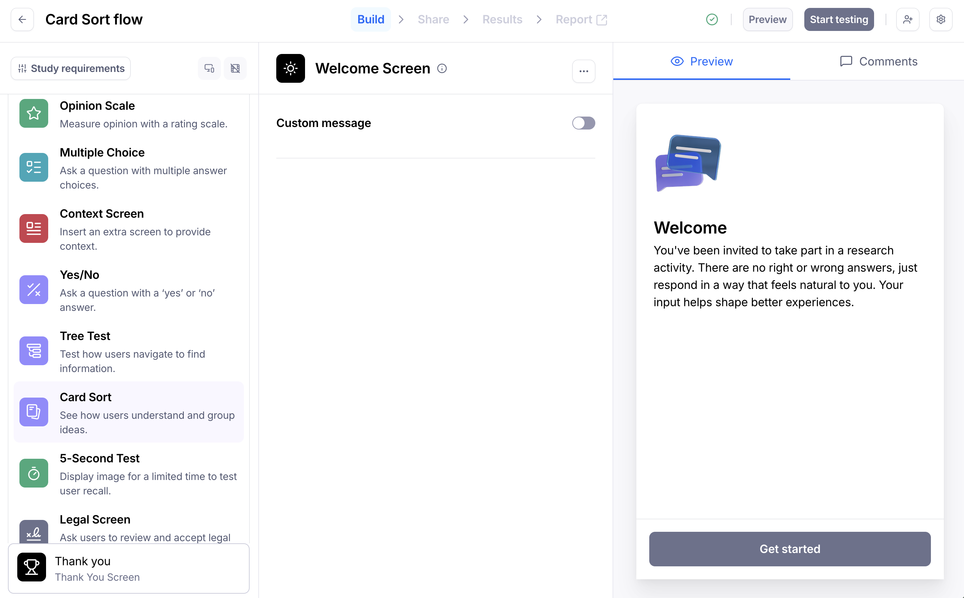This screenshot has width=964, height=598.
Task: Click the back arrow button
Action: pyautogui.click(x=22, y=19)
